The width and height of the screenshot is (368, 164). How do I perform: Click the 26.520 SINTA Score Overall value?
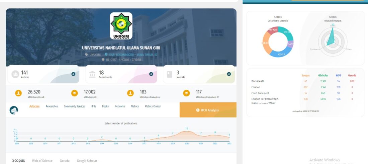coord(34,92)
